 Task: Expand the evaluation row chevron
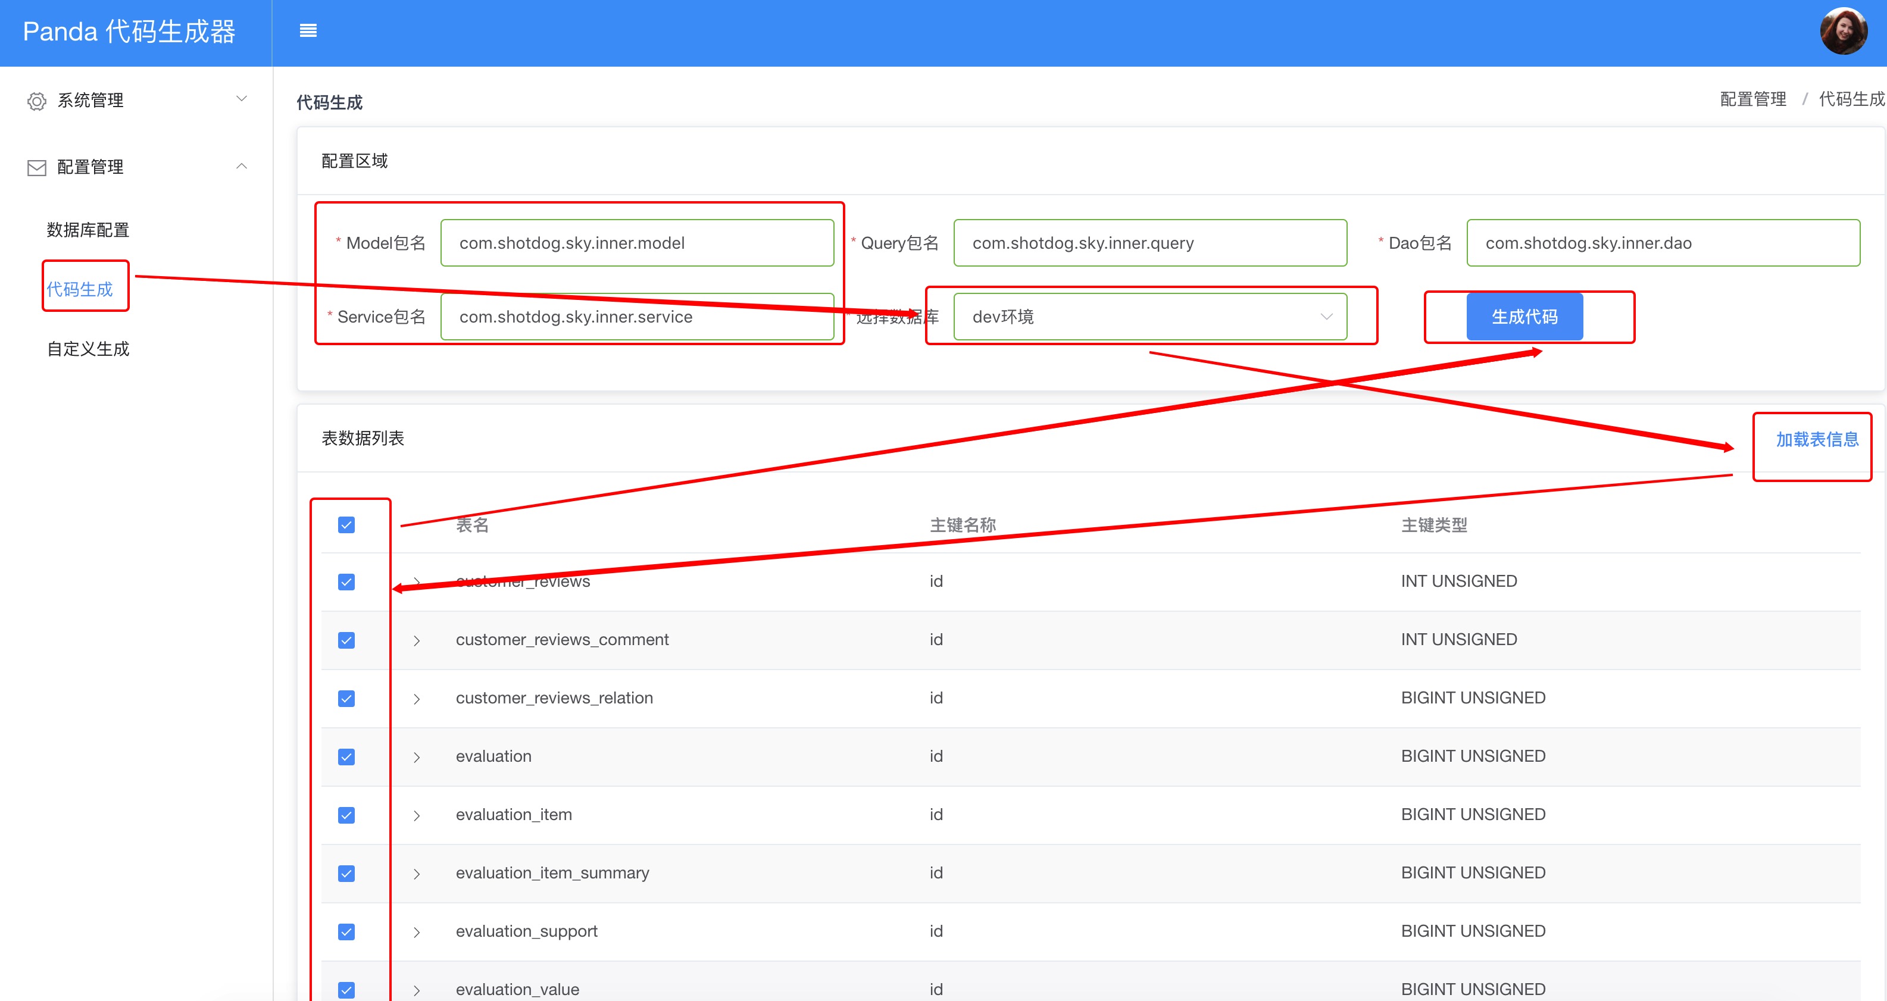point(417,757)
